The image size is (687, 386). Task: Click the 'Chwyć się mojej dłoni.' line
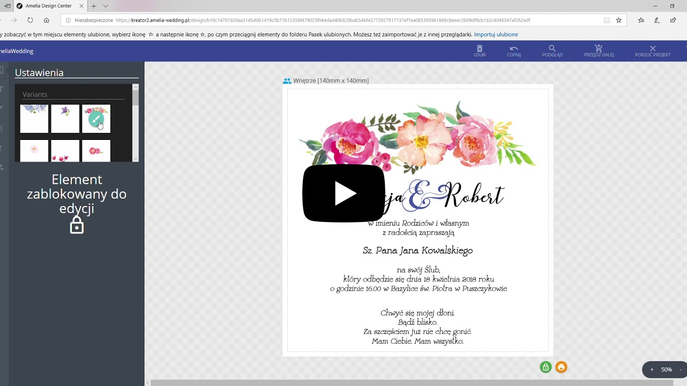click(418, 313)
